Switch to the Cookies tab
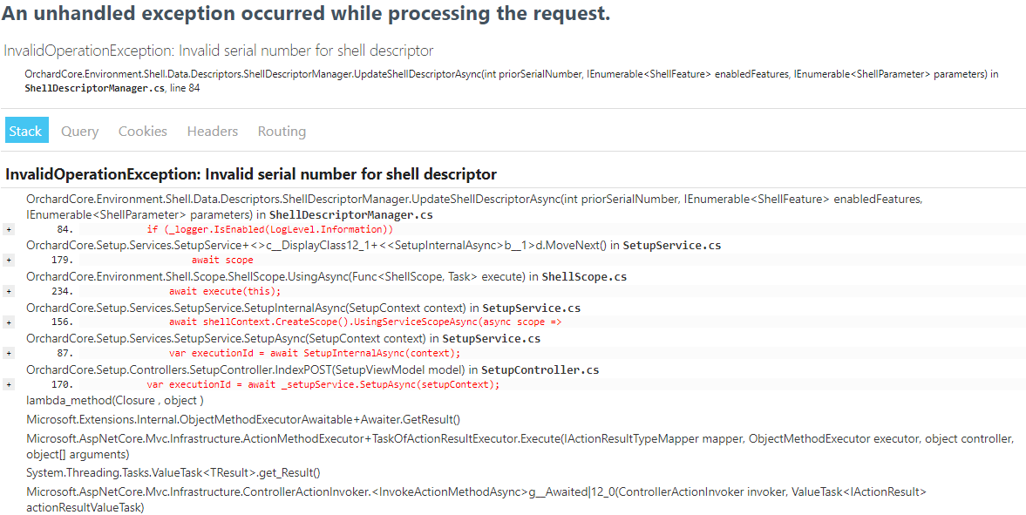The height and width of the screenshot is (515, 1026). coord(142,130)
